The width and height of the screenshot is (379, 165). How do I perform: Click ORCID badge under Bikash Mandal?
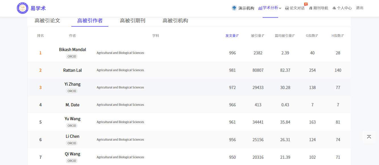(x=72, y=56)
